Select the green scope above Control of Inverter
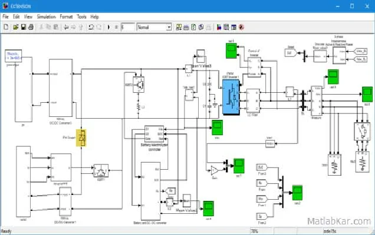This screenshot has height=235, width=375. [x=231, y=51]
